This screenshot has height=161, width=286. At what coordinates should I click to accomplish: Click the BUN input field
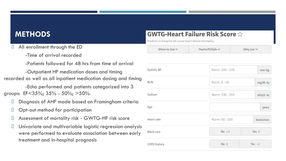(x=232, y=82)
